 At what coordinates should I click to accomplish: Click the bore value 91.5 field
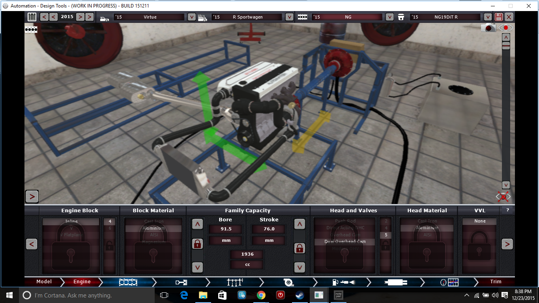[225, 229]
